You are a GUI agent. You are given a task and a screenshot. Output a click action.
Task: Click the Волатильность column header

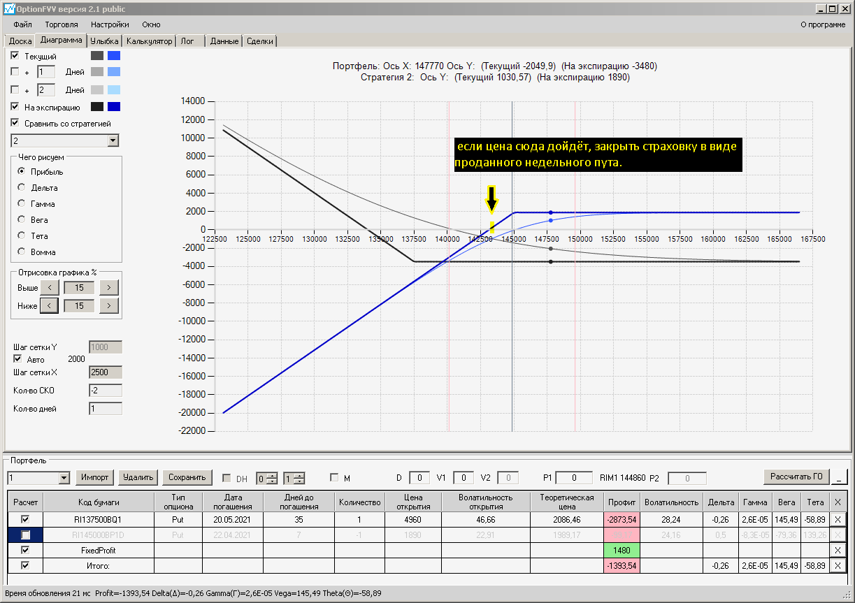coord(671,502)
